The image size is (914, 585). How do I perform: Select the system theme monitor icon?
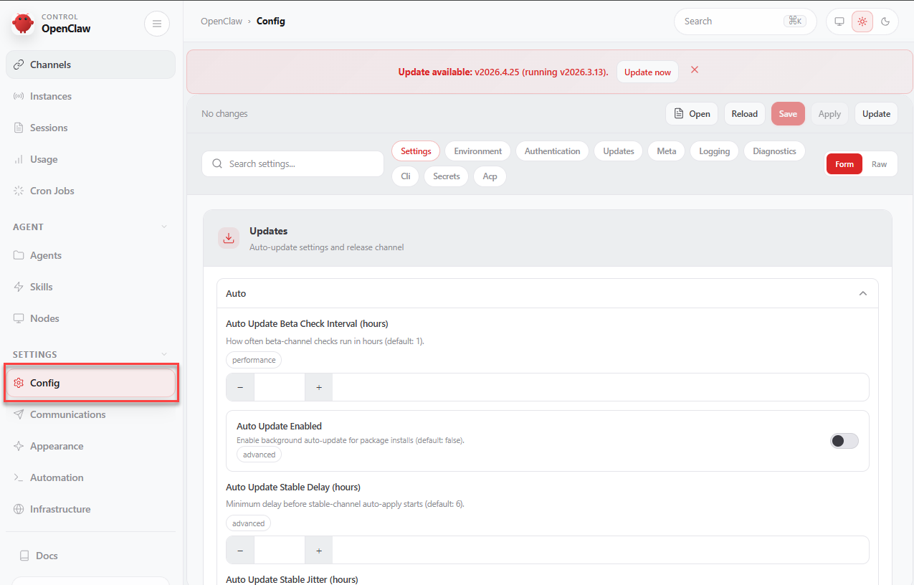pos(839,22)
